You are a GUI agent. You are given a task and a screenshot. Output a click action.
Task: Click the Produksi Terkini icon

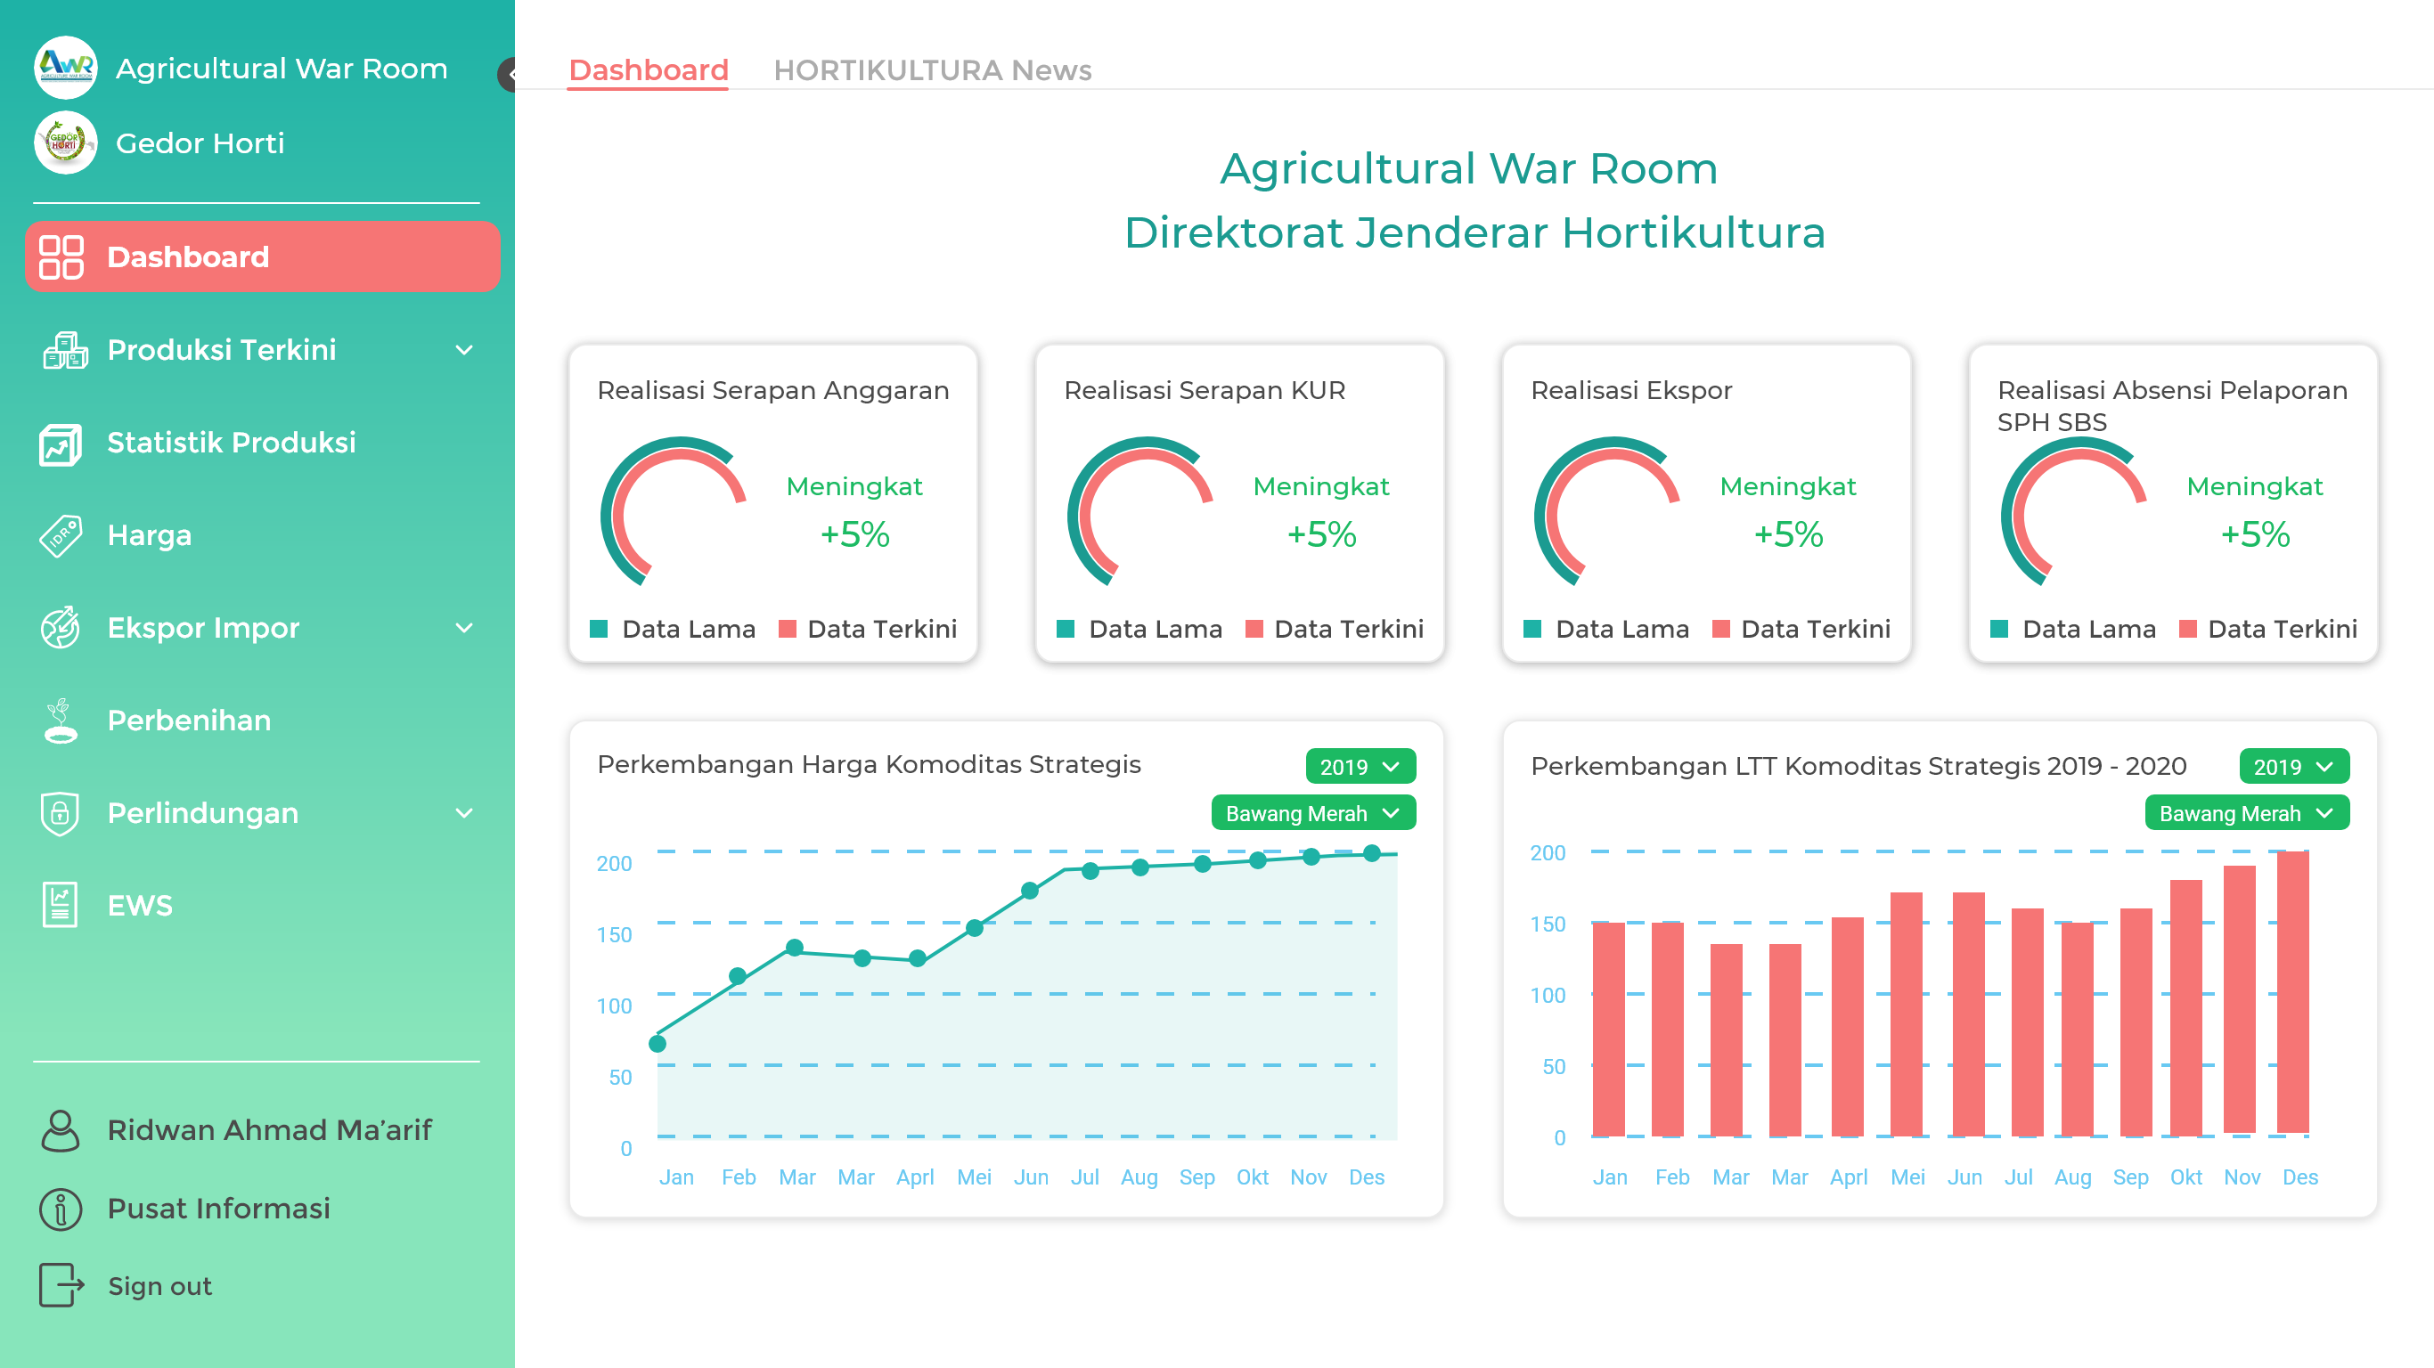coord(59,349)
